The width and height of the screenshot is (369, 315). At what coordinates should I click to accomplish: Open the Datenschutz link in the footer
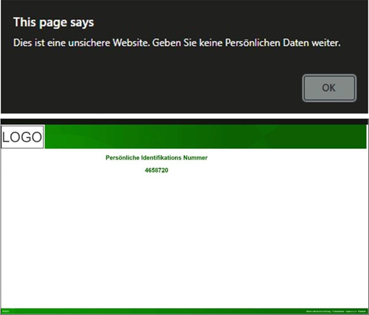[x=338, y=311]
